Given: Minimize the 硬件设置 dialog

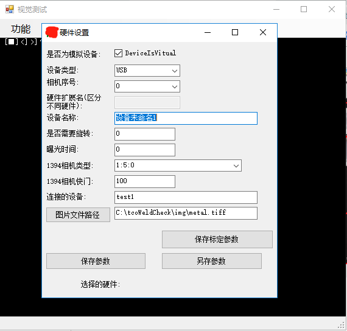Looking at the screenshot, I should point(208,32).
